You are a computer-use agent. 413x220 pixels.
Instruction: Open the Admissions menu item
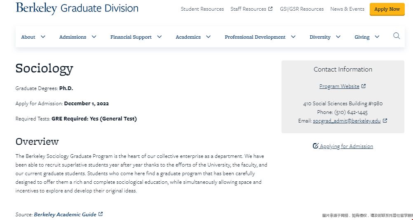[x=73, y=37]
